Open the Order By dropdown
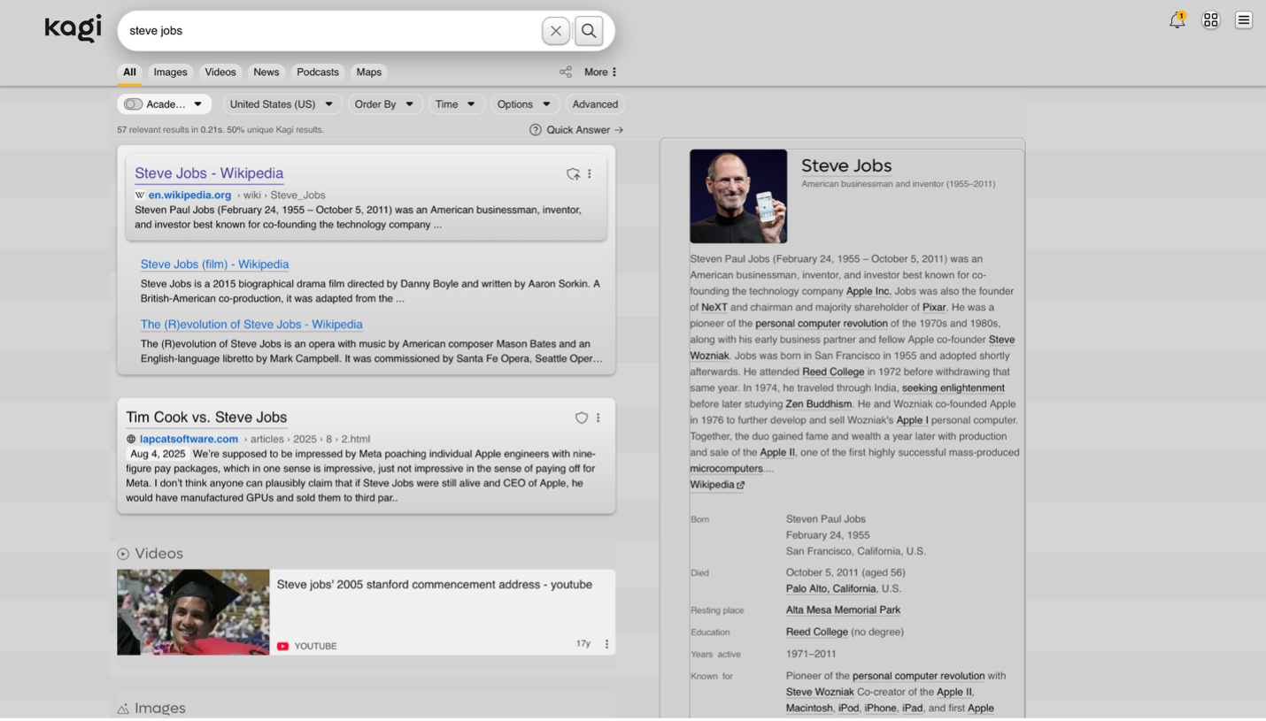 pos(383,104)
